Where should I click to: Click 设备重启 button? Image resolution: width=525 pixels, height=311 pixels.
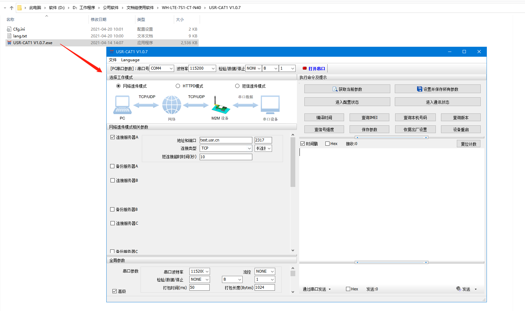pyautogui.click(x=461, y=129)
